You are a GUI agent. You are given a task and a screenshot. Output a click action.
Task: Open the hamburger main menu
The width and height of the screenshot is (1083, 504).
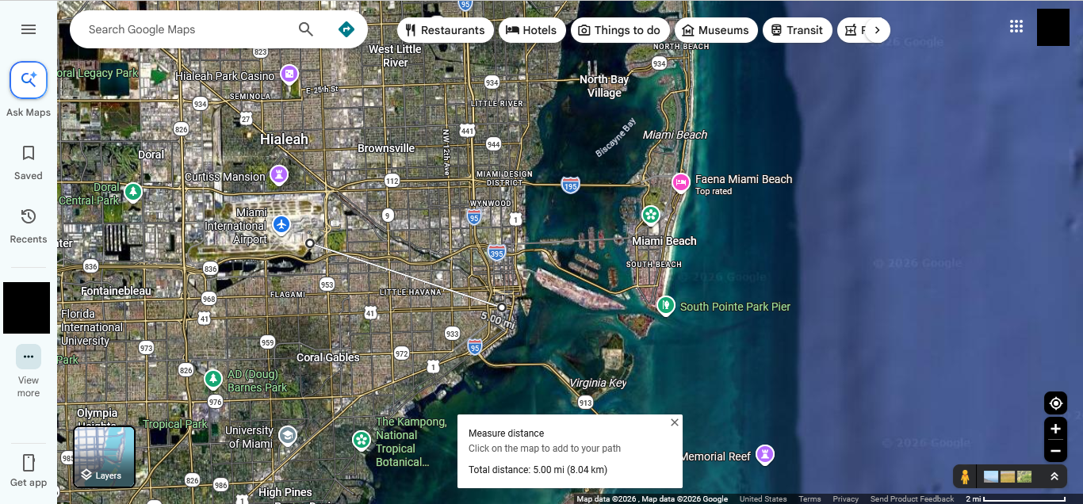click(x=29, y=29)
